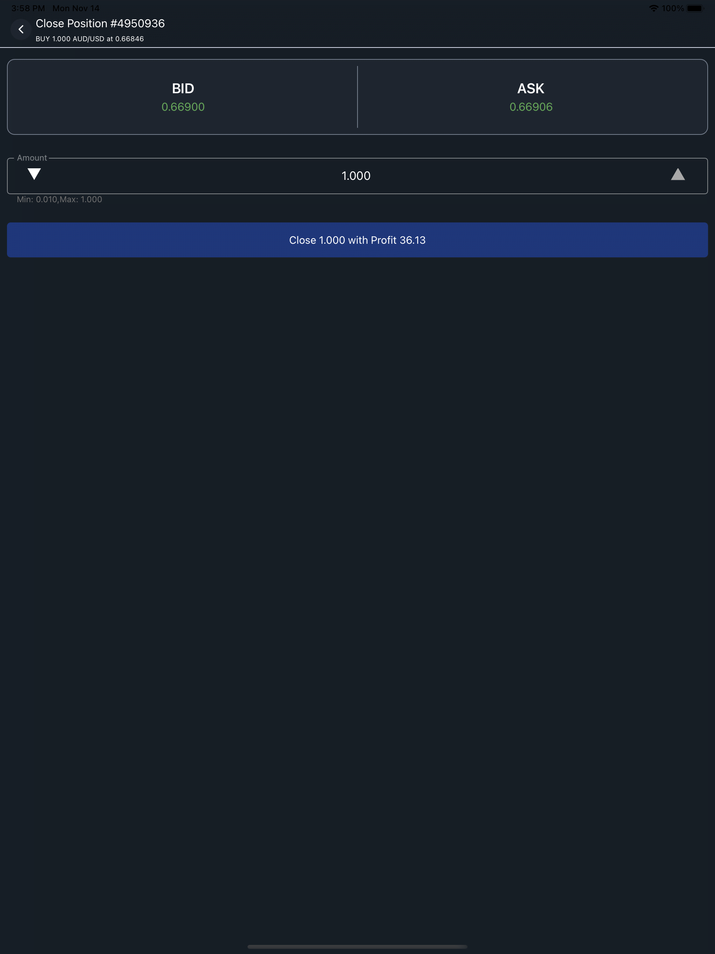Tap the Min/Max amount hint text
This screenshot has width=715, height=954.
coord(59,199)
